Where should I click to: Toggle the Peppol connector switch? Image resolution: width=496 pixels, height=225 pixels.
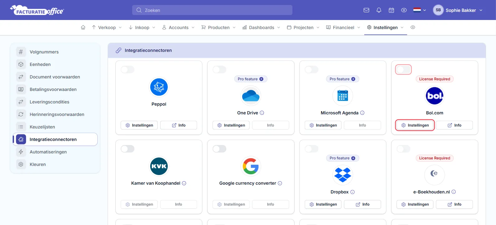pyautogui.click(x=128, y=70)
